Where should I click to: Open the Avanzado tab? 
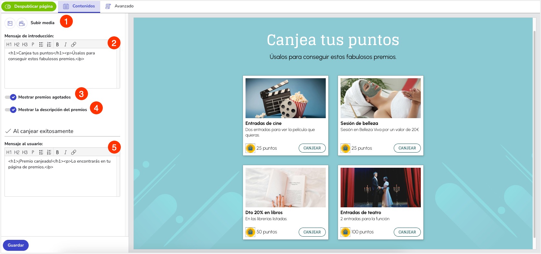[x=120, y=6]
